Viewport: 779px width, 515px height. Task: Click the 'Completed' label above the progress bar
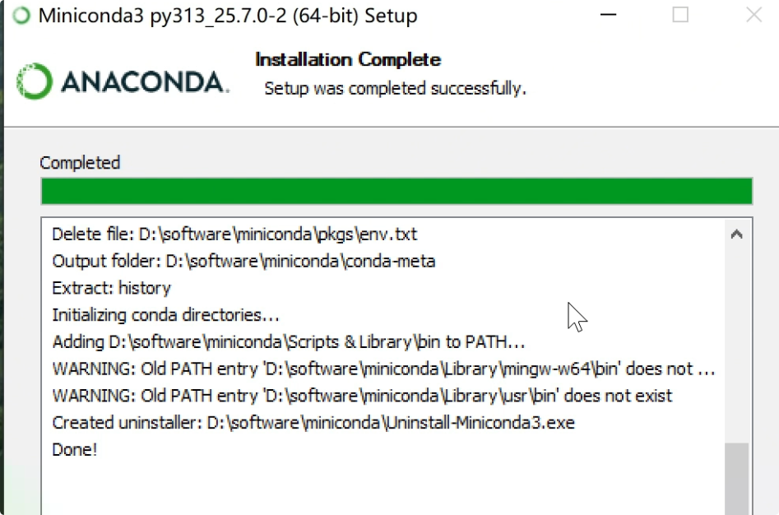coord(80,162)
